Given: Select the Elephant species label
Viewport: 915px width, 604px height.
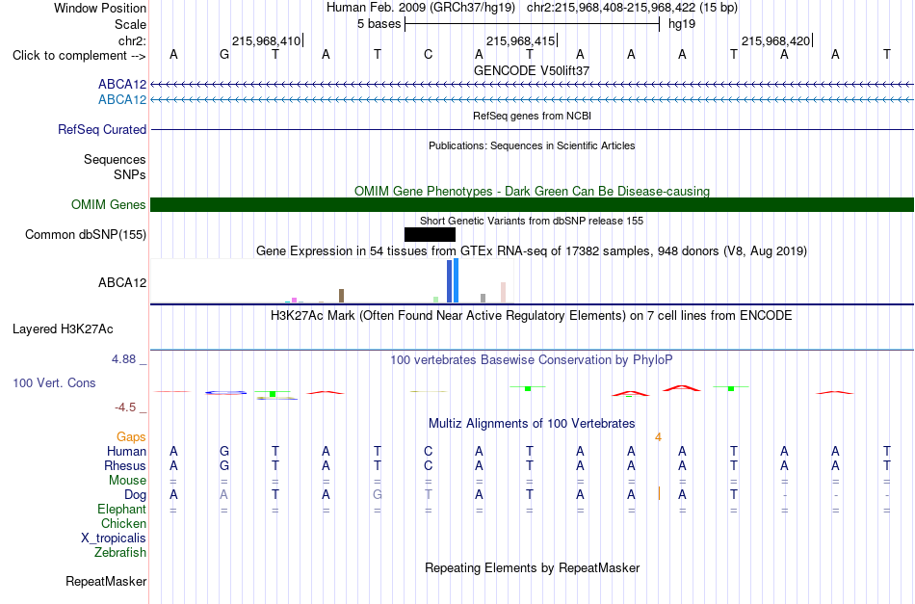Looking at the screenshot, I should pyautogui.click(x=121, y=509).
